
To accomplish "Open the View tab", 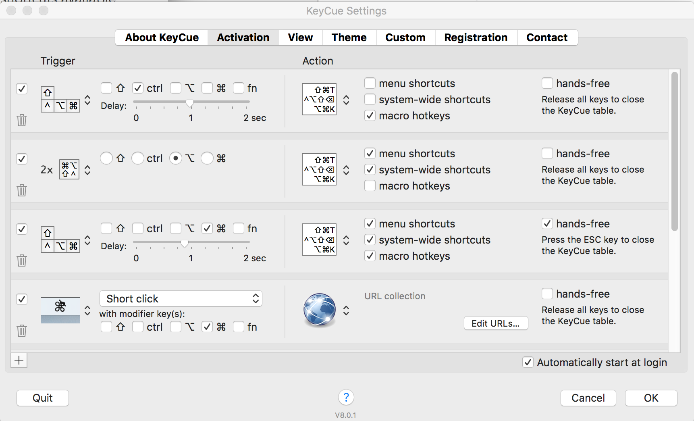I will (300, 38).
